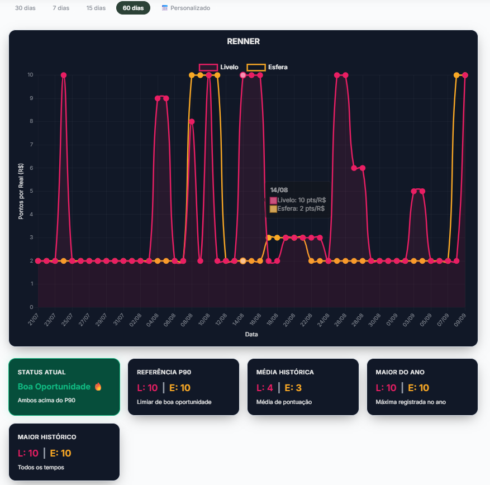Choose the 15 dias period tab
490x485 pixels.
[x=96, y=8]
